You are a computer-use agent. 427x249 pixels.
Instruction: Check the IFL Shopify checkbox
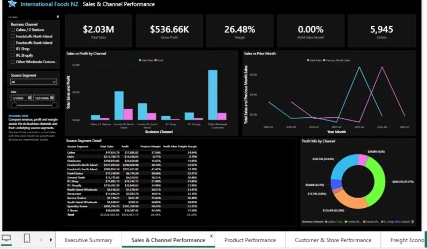point(12,55)
